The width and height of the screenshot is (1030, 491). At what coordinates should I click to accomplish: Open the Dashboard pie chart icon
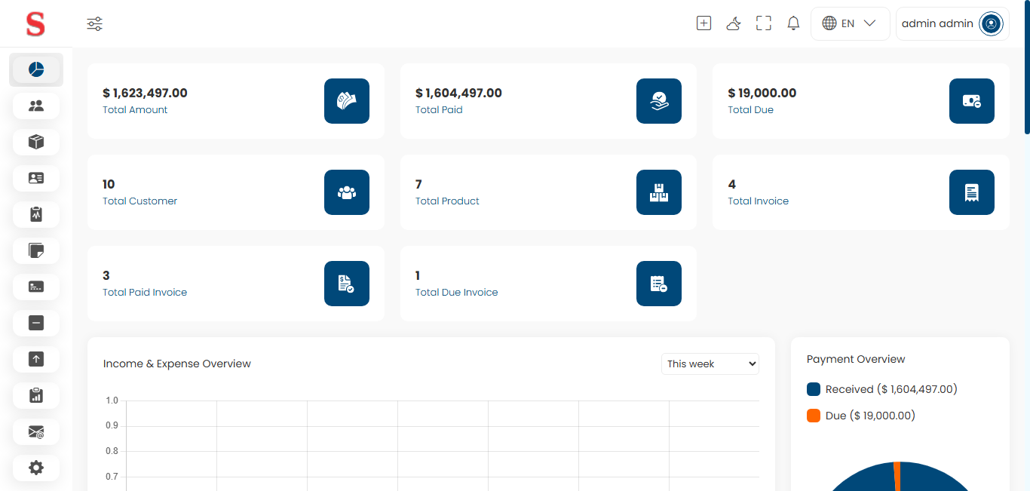[35, 69]
